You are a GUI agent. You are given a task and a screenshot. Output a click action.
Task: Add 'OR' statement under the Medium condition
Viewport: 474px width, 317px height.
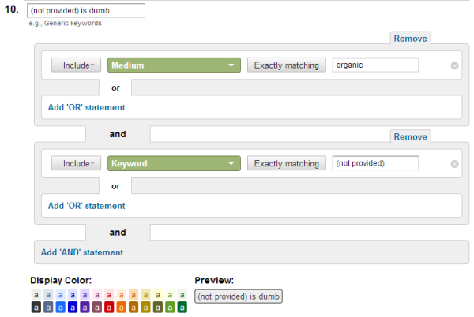tap(86, 107)
